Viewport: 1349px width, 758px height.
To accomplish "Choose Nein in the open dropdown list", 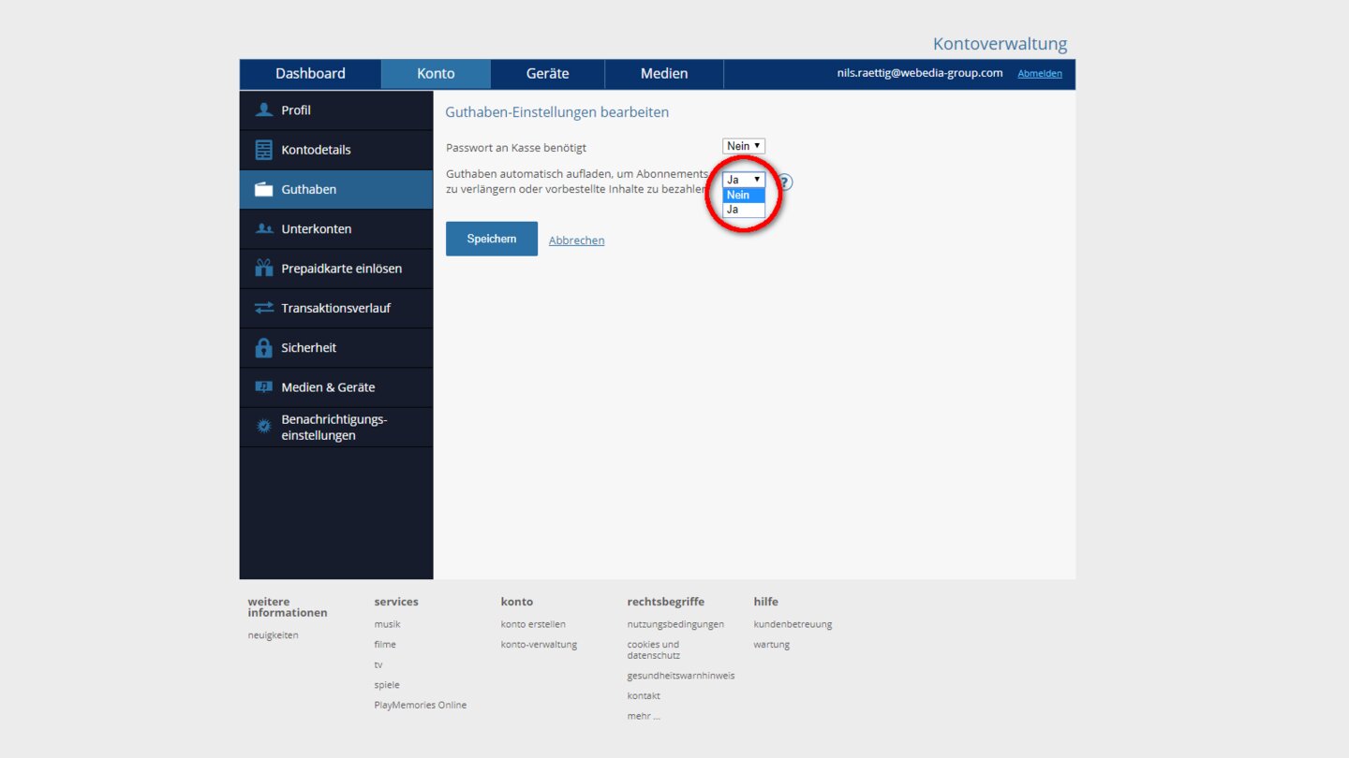I will (744, 195).
